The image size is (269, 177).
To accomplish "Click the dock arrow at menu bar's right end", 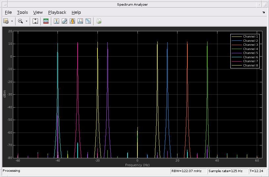I will click(263, 13).
